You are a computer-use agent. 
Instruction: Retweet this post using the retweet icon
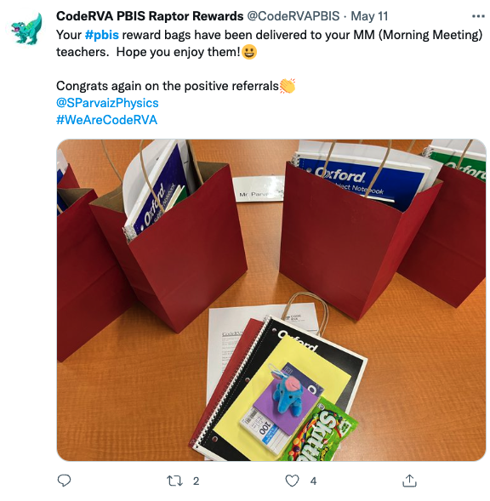174,481
